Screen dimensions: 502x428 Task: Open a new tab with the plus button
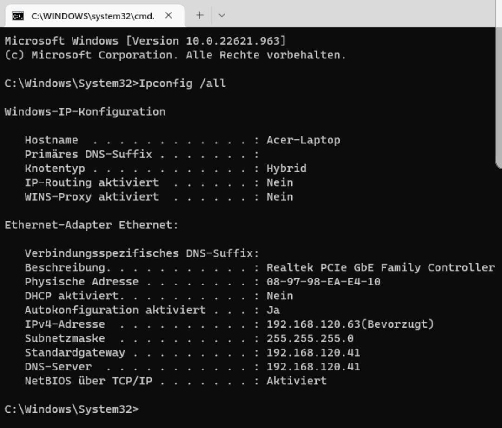(x=200, y=15)
